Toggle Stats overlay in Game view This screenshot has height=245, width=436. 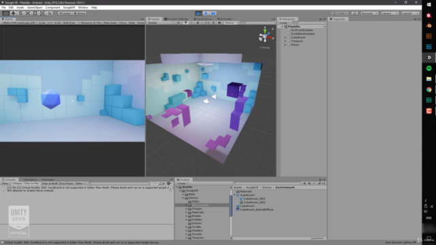pyautogui.click(x=131, y=22)
